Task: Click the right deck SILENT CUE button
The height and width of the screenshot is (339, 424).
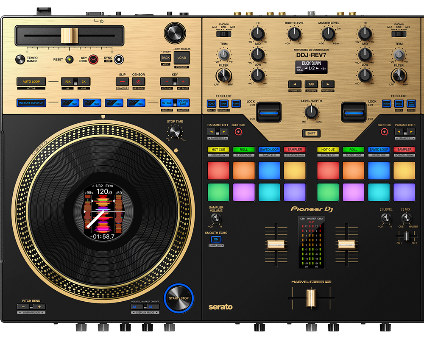Action: pyautogui.click(x=384, y=132)
